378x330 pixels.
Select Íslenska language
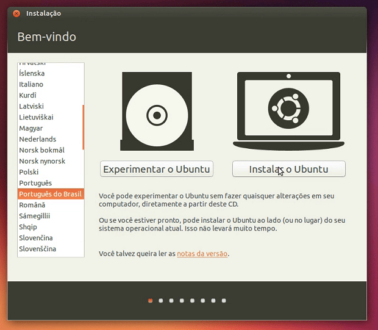51,73
